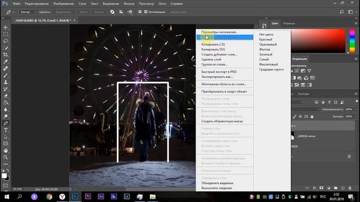Open the search icon in options bar
The width and height of the screenshot is (360, 202).
click(341, 12)
